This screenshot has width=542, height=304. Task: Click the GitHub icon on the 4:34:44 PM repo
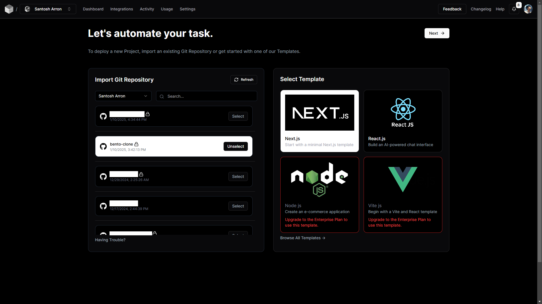(103, 116)
